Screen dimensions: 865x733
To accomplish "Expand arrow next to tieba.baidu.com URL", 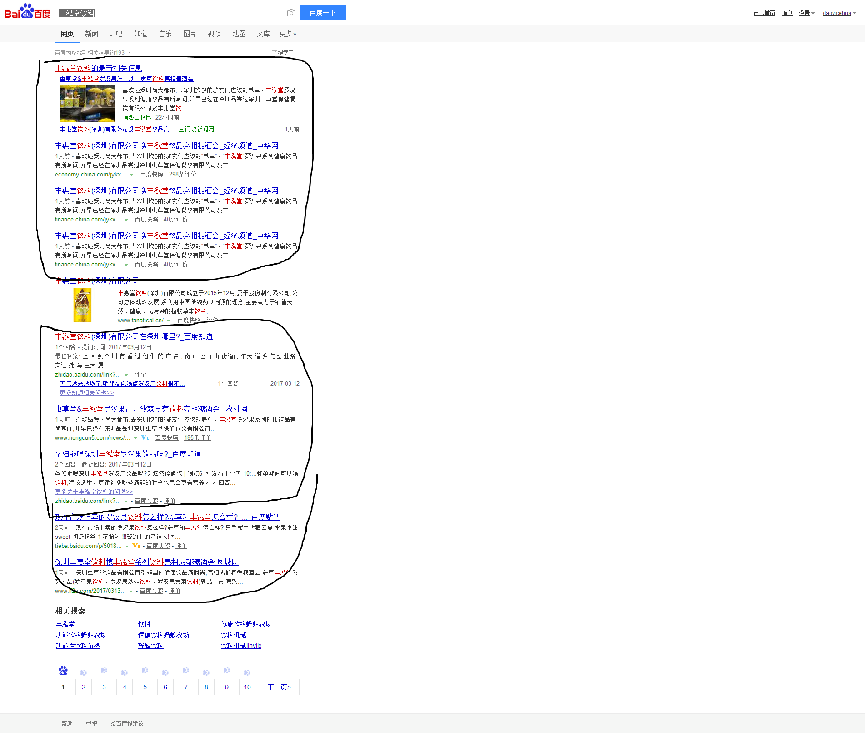I will (x=127, y=546).
